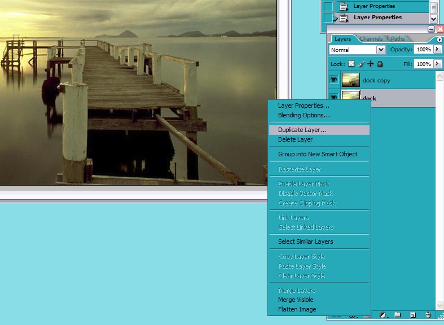Click the Opacity 100% input field

click(x=424, y=49)
